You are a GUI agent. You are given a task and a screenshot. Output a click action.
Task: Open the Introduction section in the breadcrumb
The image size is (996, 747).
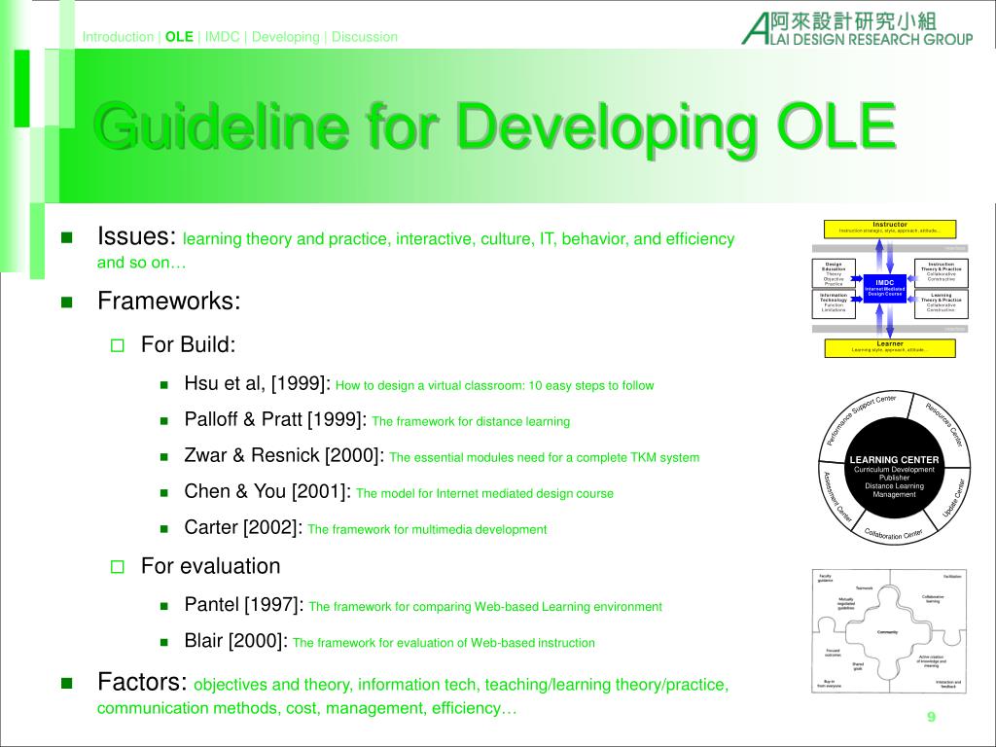coord(118,37)
